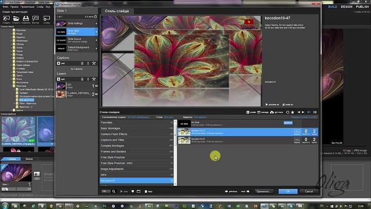Select the Frames and Borders category
This screenshot has width=371, height=209.
[137, 152]
